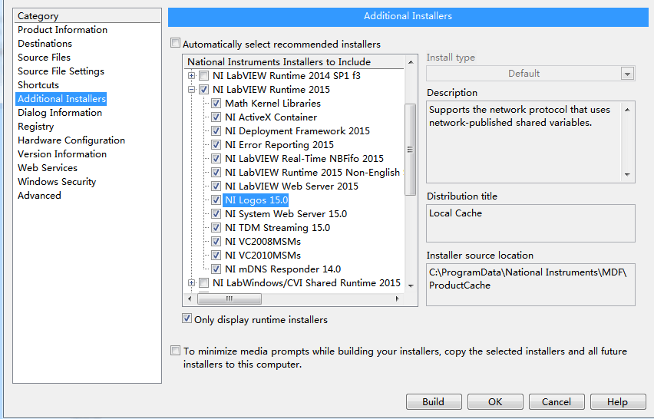Click National Instruments Installers to Include header

click(279, 61)
